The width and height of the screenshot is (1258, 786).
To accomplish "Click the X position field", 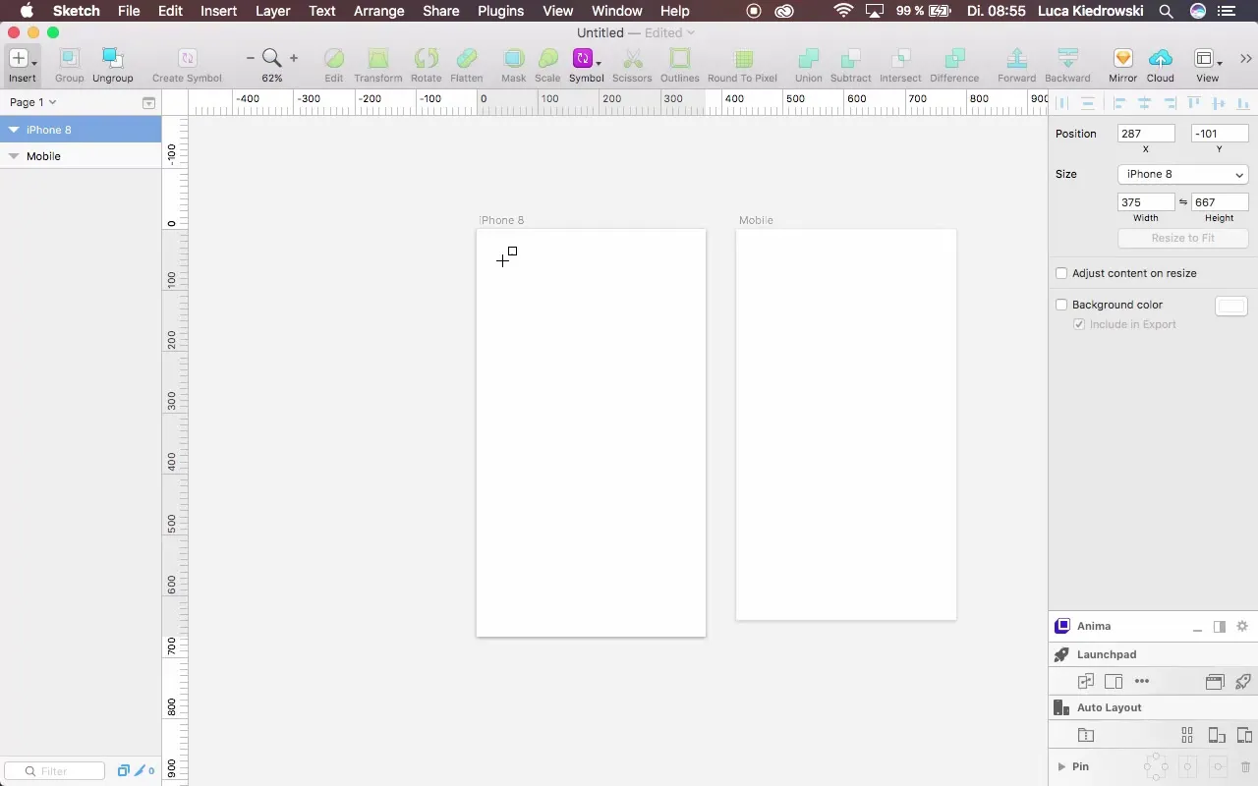I will [x=1146, y=134].
